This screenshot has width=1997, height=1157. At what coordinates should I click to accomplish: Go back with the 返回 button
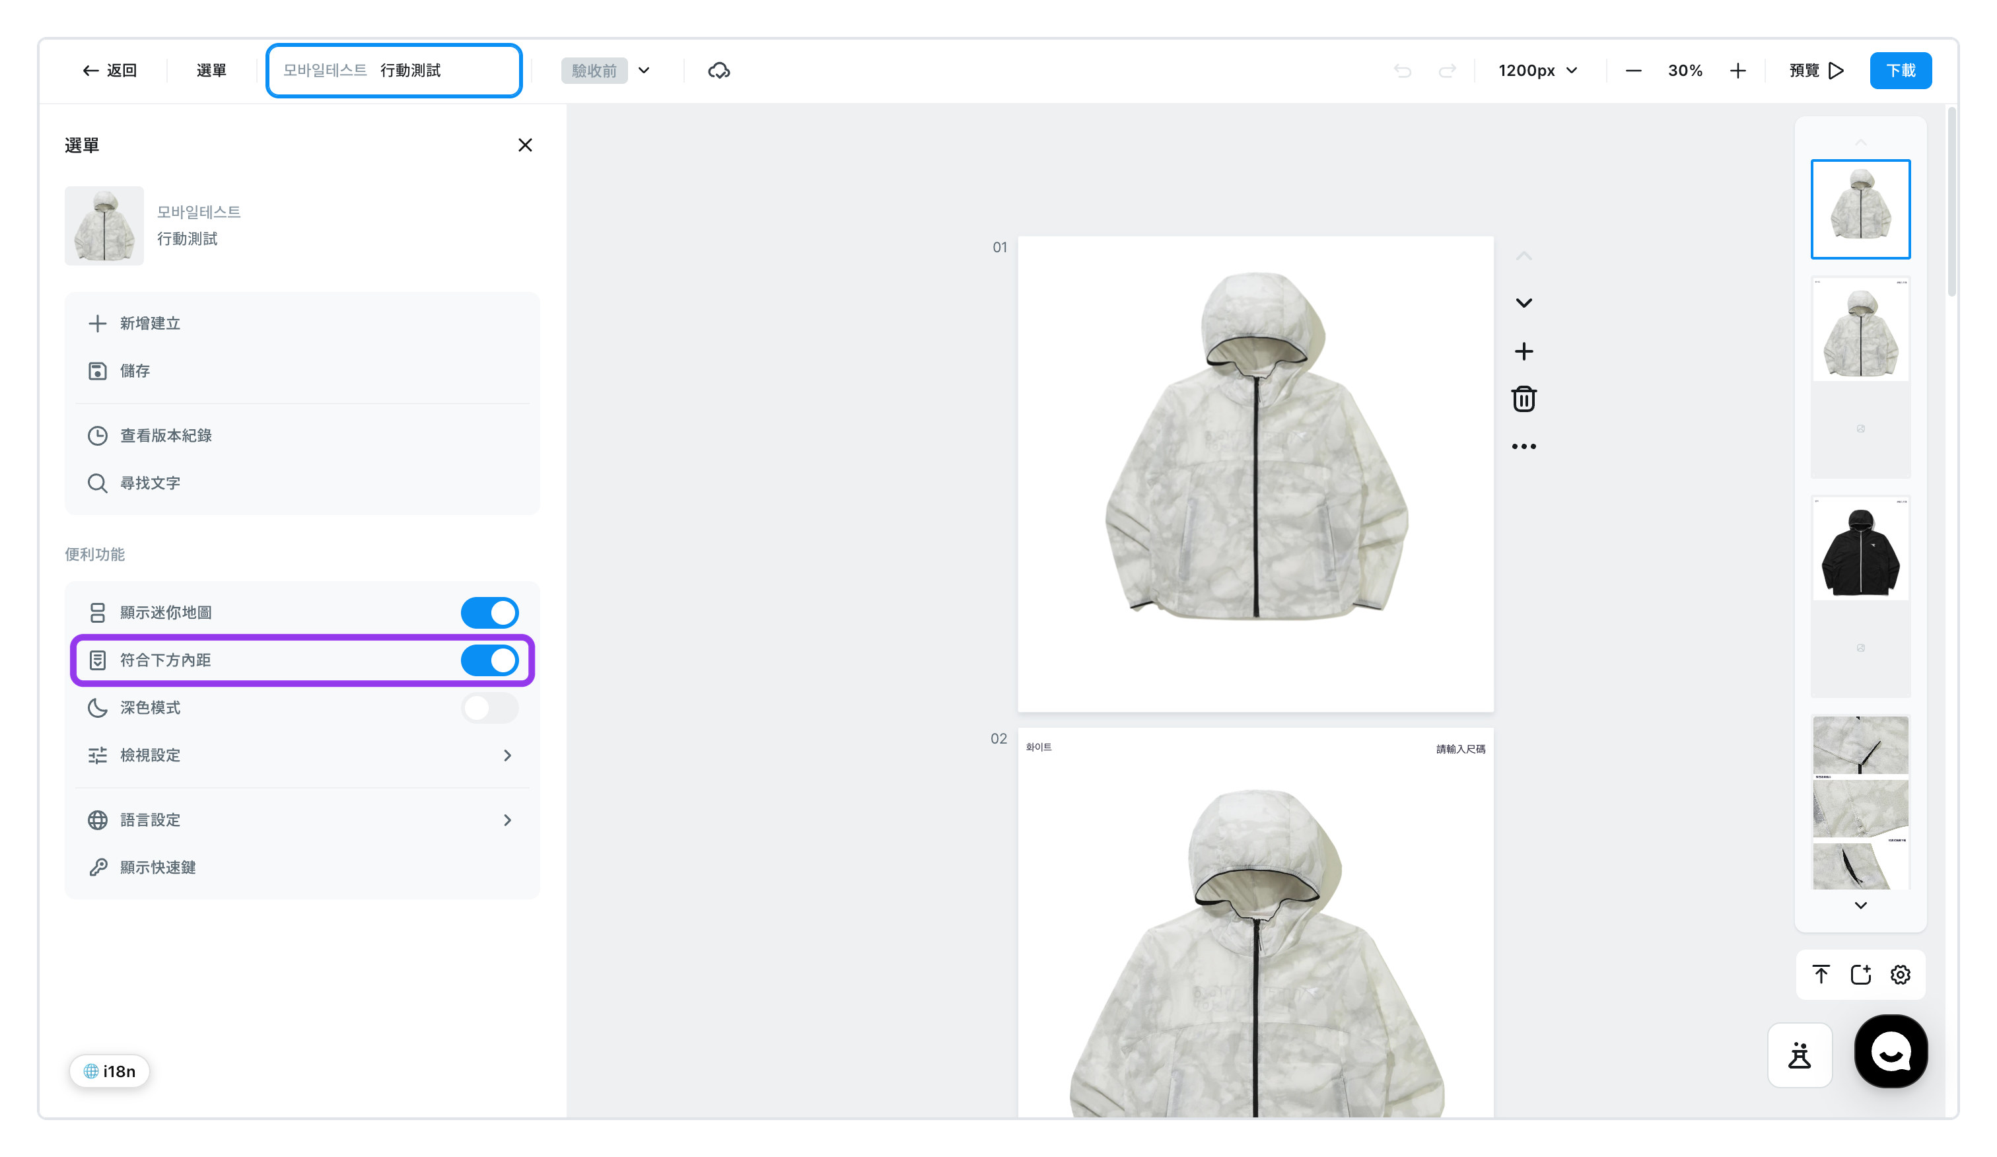110,71
